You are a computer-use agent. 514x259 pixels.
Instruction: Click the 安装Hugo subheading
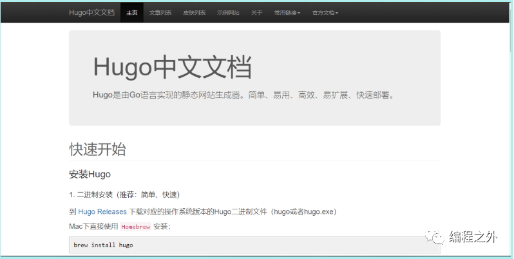pos(90,174)
